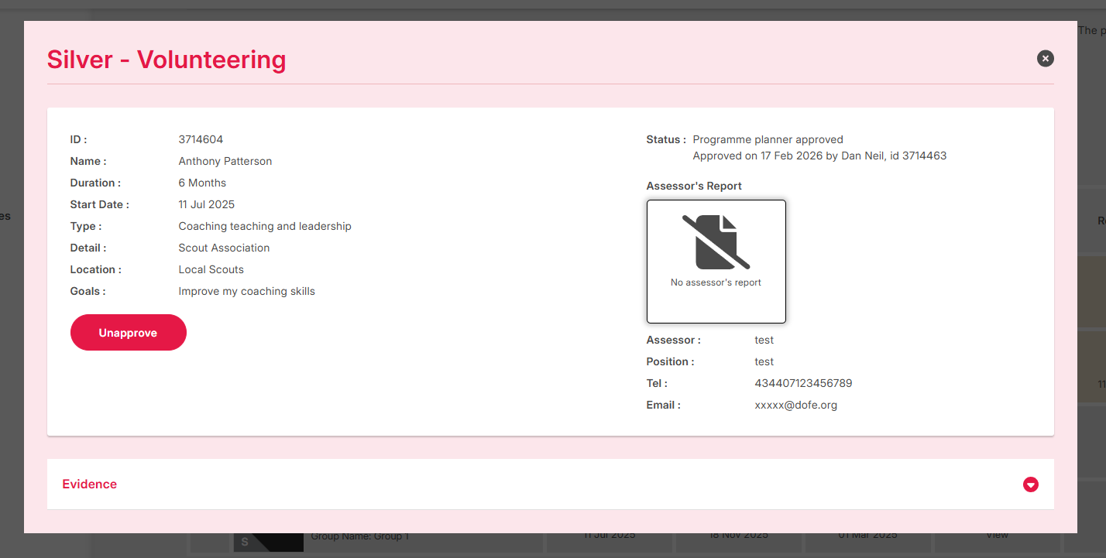Expand Evidence using the red chevron icon

(1030, 484)
